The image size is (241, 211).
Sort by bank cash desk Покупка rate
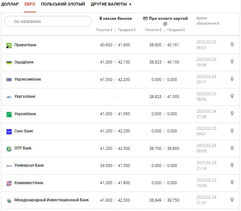pos(104,30)
